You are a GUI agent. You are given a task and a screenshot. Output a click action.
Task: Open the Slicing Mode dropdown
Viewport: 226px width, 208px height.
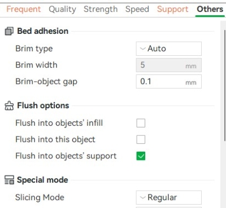(169, 197)
